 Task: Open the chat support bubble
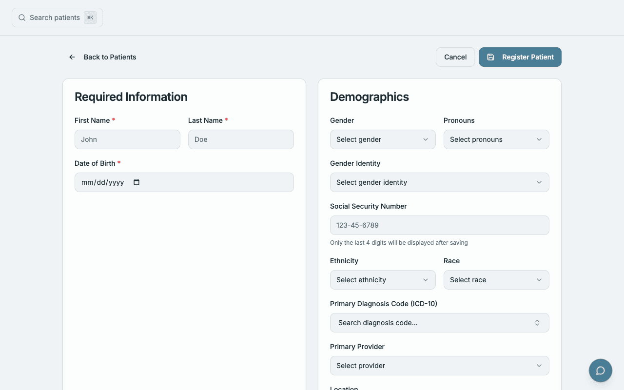601,370
